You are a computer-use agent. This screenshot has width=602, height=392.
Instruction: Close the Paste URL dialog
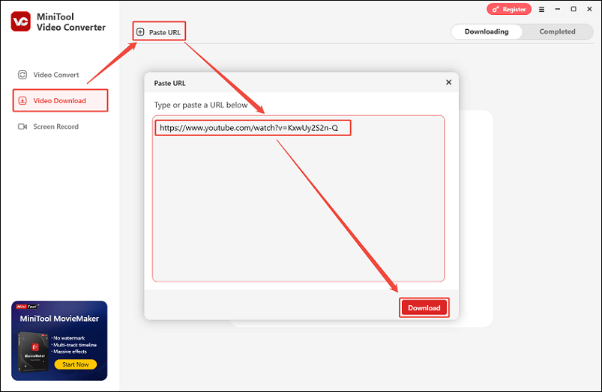click(448, 82)
